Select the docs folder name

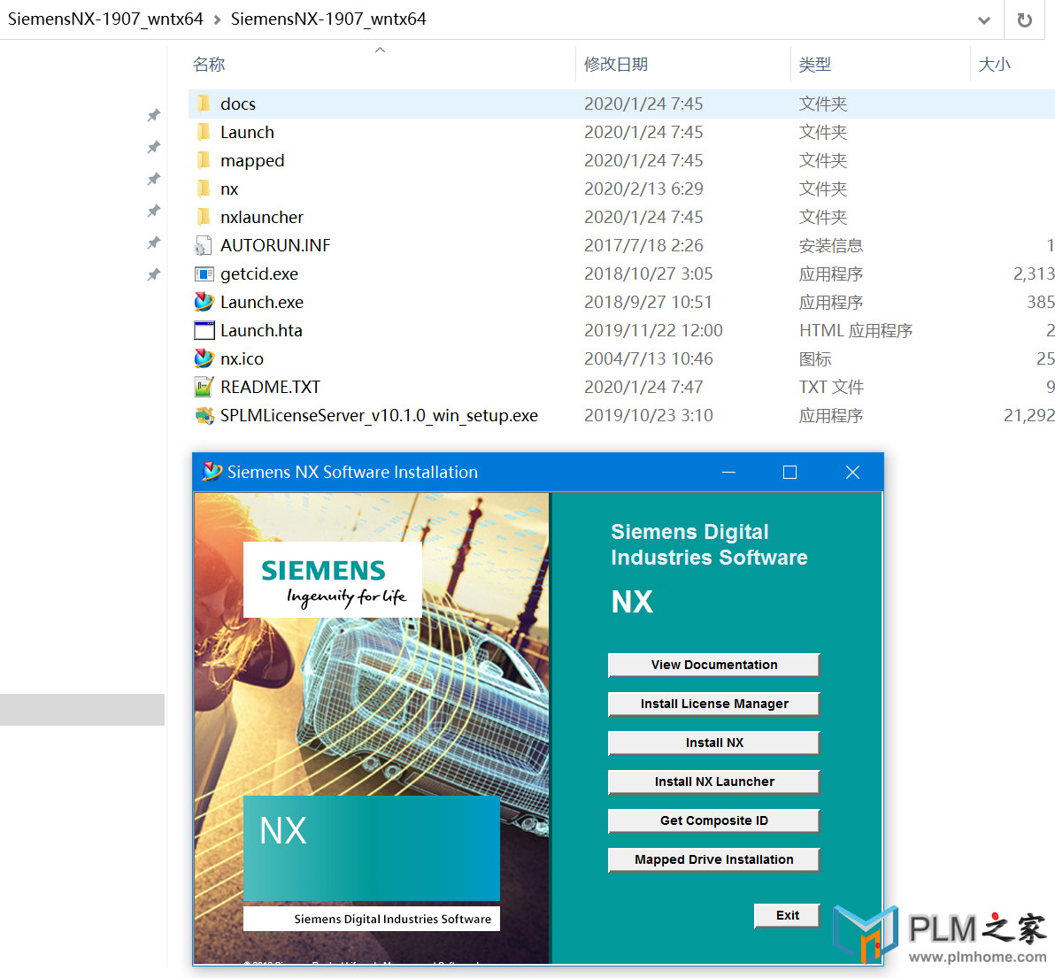(x=238, y=104)
